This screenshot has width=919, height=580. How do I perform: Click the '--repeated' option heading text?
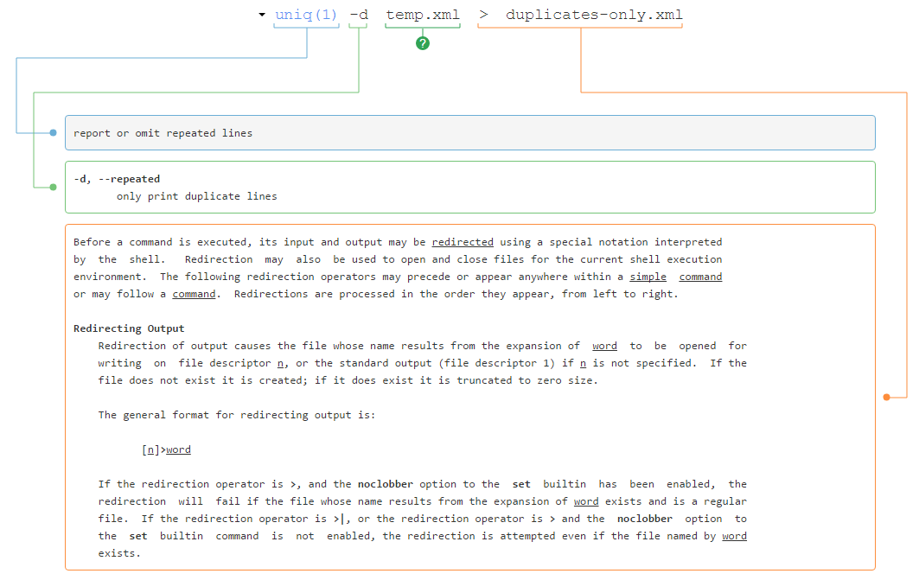(x=130, y=179)
